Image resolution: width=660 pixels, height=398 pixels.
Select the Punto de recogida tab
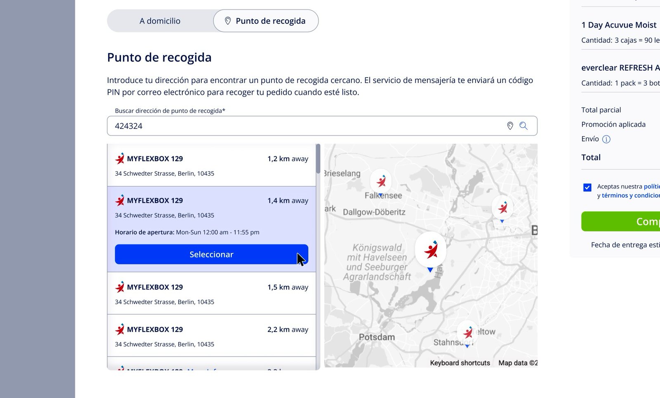click(x=266, y=21)
